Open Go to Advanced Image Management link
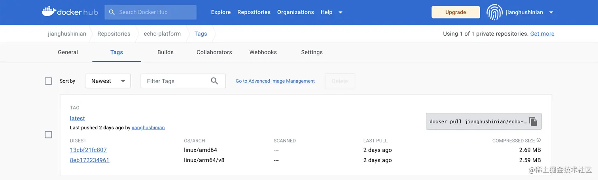The image size is (598, 180). (x=275, y=81)
